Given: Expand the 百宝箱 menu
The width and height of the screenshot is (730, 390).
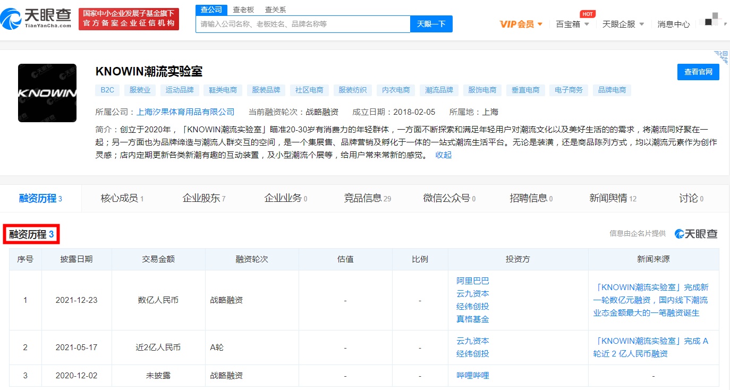Looking at the screenshot, I should coord(573,24).
